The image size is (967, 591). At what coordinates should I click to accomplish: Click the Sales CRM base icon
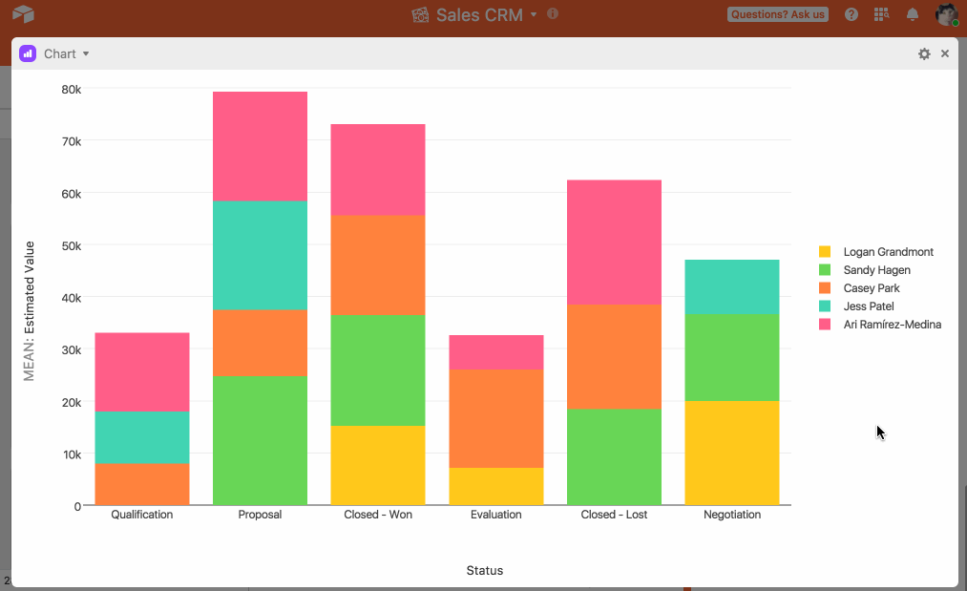click(420, 15)
